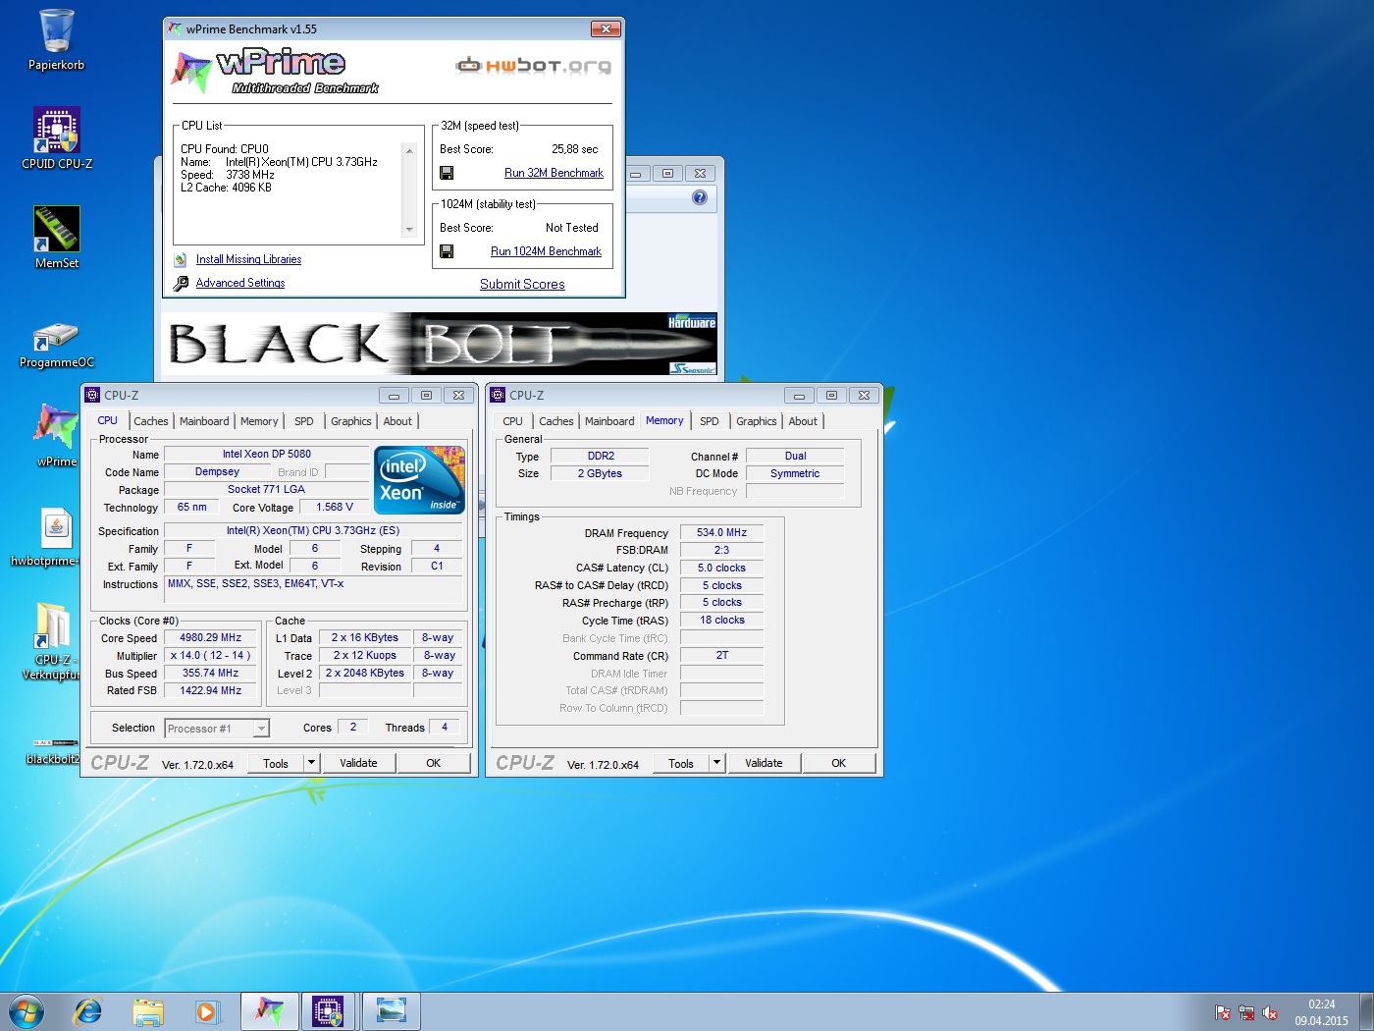Click the HWBOT.org logo in wPrime
Screen dimensions: 1374x1031
(533, 66)
